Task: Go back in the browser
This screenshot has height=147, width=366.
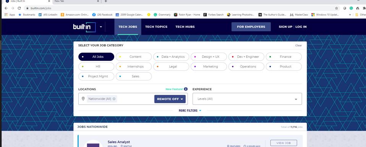Action: tap(6, 8)
